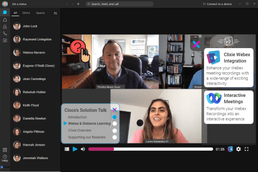Go back with the left arrow
The height and width of the screenshot is (172, 258).
pyautogui.click(x=67, y=4)
